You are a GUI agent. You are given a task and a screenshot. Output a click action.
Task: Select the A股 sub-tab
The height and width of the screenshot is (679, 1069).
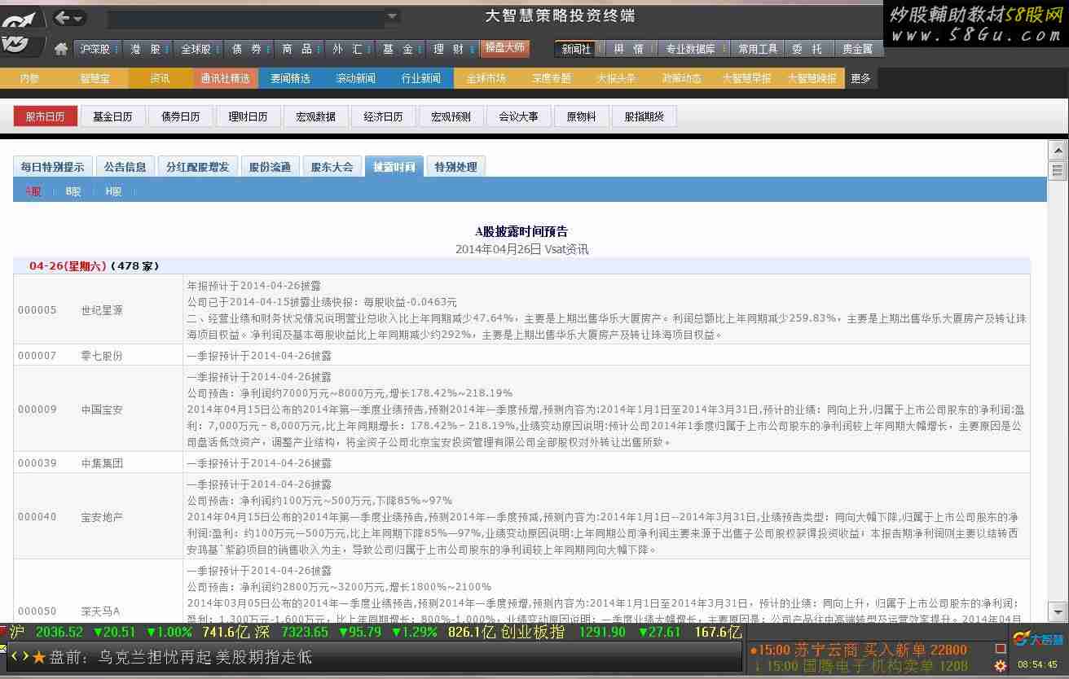click(x=33, y=191)
